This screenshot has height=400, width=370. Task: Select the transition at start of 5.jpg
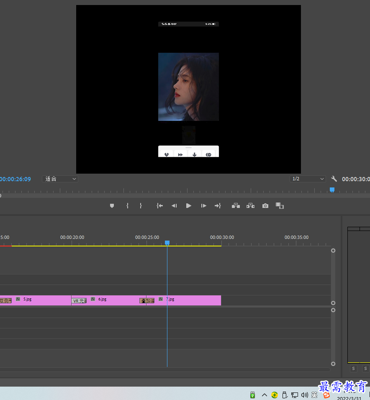pos(5,301)
